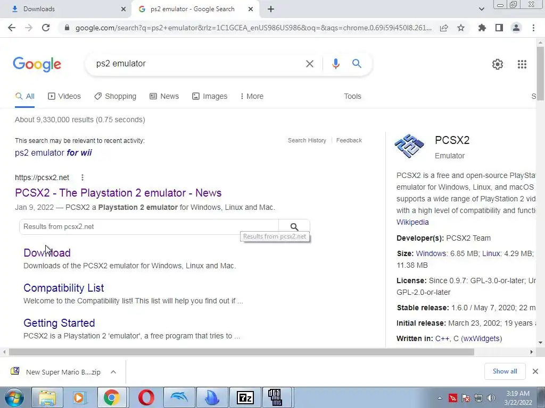The height and width of the screenshot is (408, 545).
Task: Open Windows Explorer from taskbar
Action: point(47,397)
